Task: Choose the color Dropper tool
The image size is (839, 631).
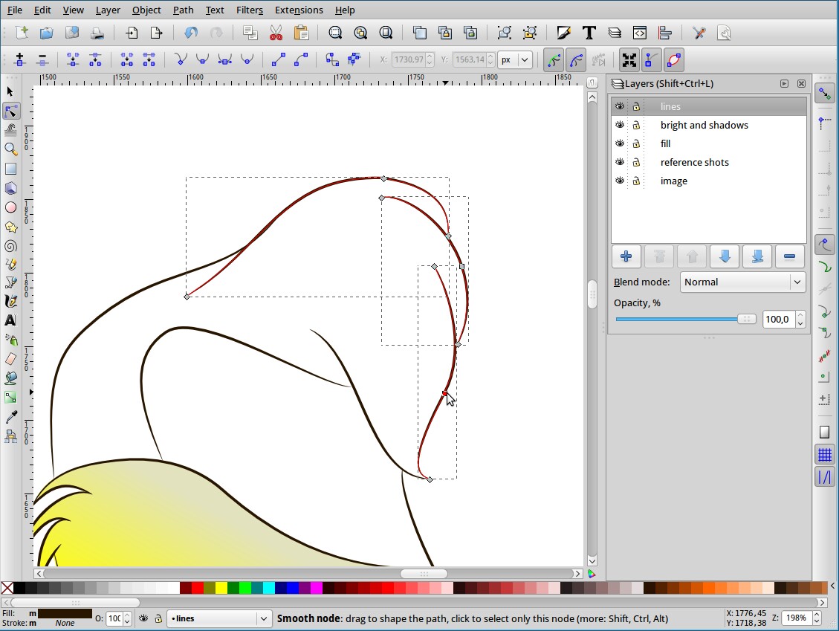Action: [10, 417]
